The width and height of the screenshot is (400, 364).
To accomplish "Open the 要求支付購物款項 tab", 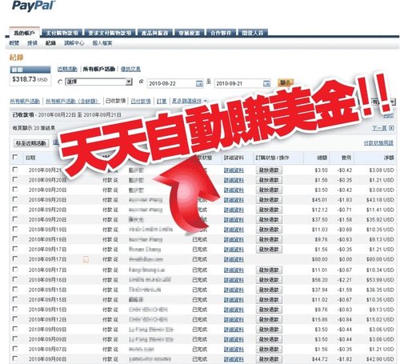I will click(110, 33).
